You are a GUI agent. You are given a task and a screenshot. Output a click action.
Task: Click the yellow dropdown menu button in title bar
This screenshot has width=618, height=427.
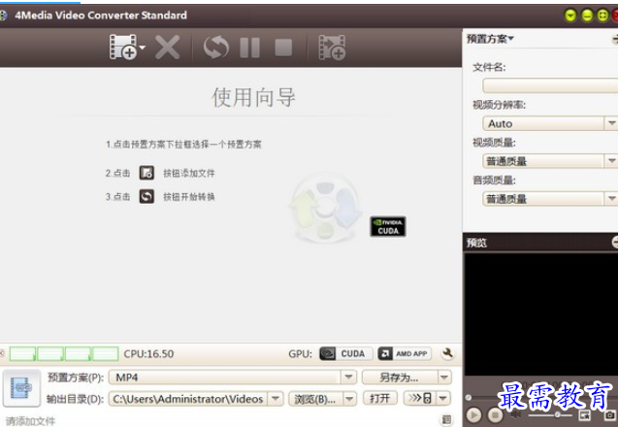(570, 16)
